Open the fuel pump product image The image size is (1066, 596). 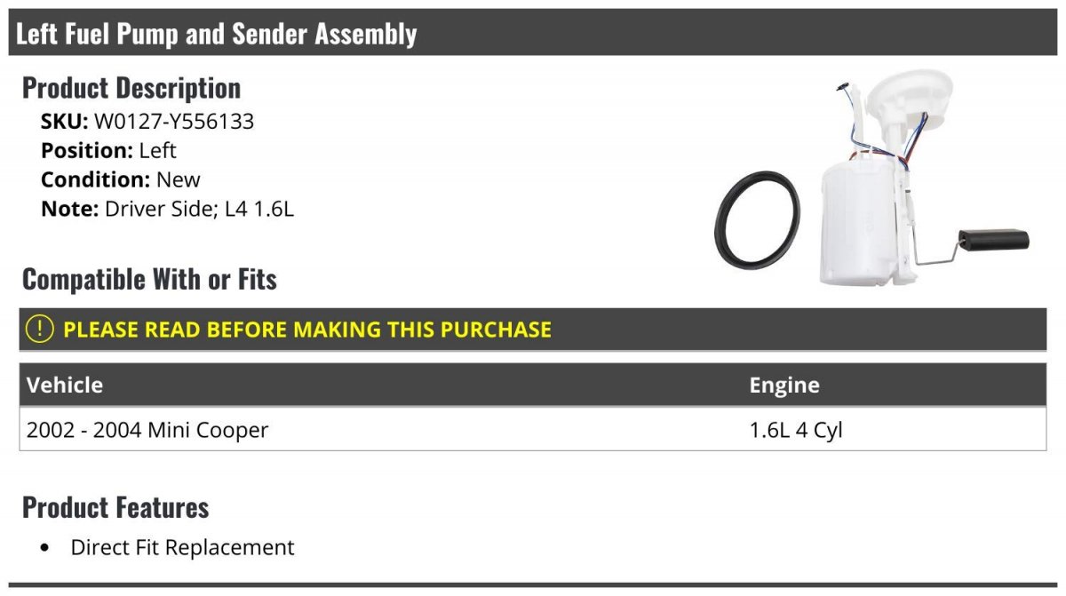(x=871, y=179)
